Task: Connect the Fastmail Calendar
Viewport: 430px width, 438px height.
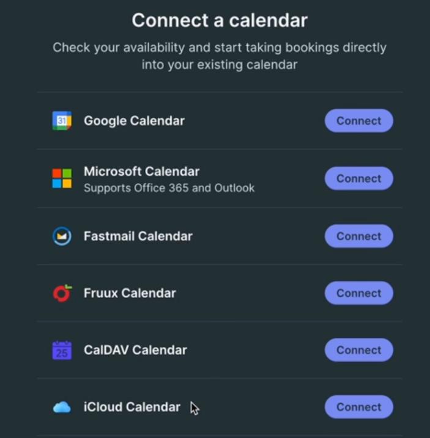Action: (x=358, y=236)
